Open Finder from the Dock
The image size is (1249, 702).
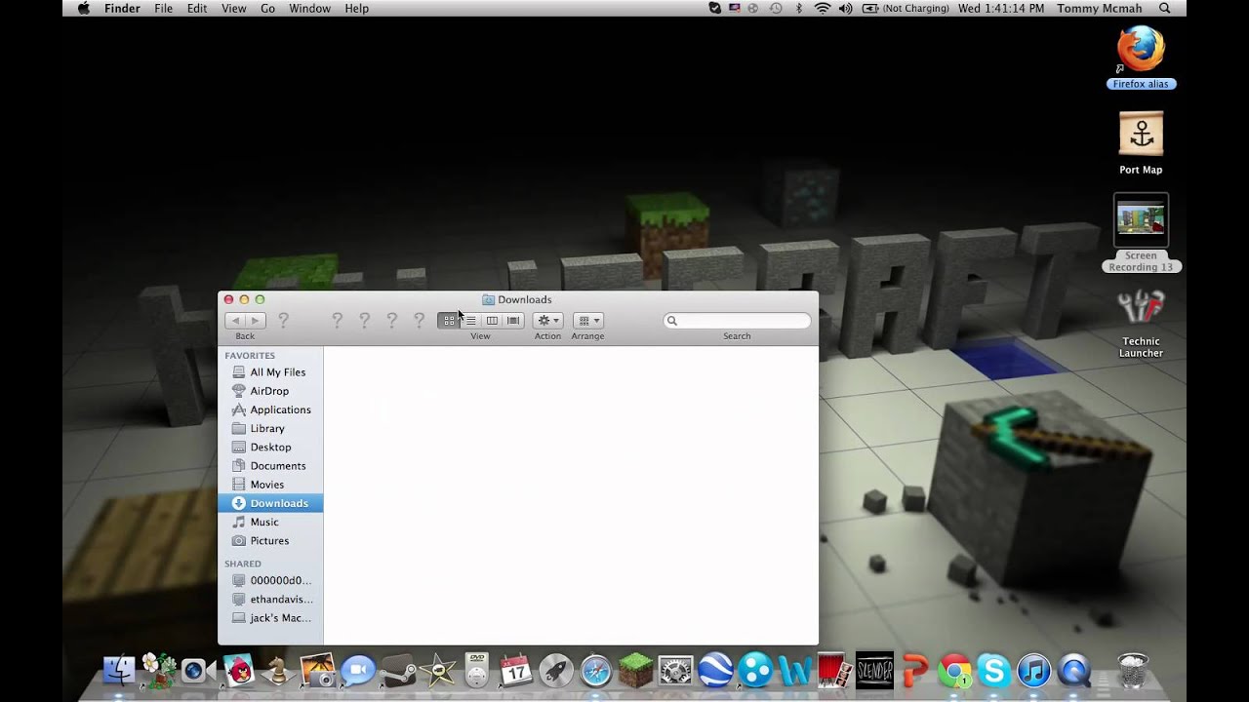coord(119,671)
